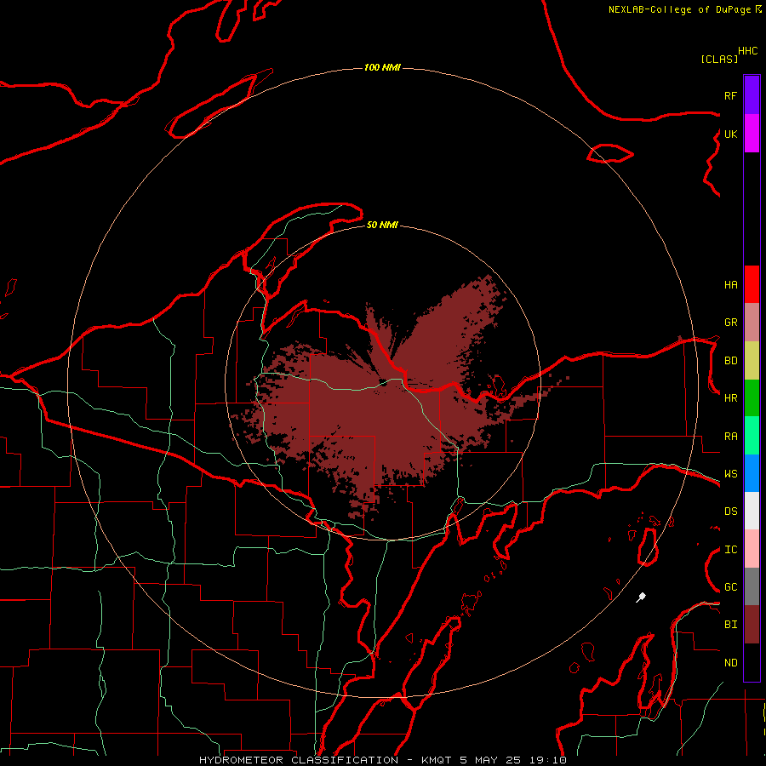The height and width of the screenshot is (766, 766).
Task: Click the gray GC legend swatch
Action: [x=752, y=586]
